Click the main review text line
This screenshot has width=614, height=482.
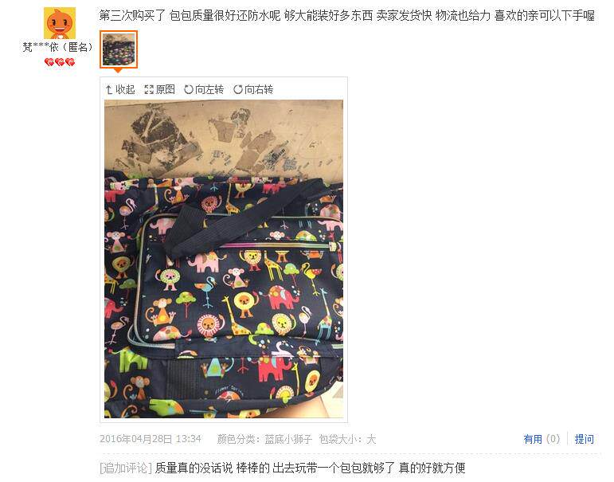click(x=347, y=16)
